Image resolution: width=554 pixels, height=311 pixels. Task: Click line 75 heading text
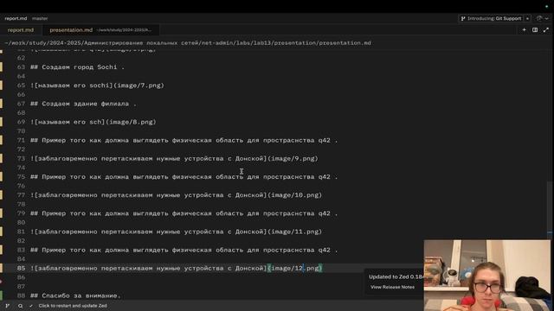184,177
